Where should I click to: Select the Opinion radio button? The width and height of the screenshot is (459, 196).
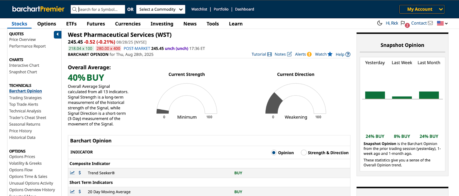[x=274, y=153]
